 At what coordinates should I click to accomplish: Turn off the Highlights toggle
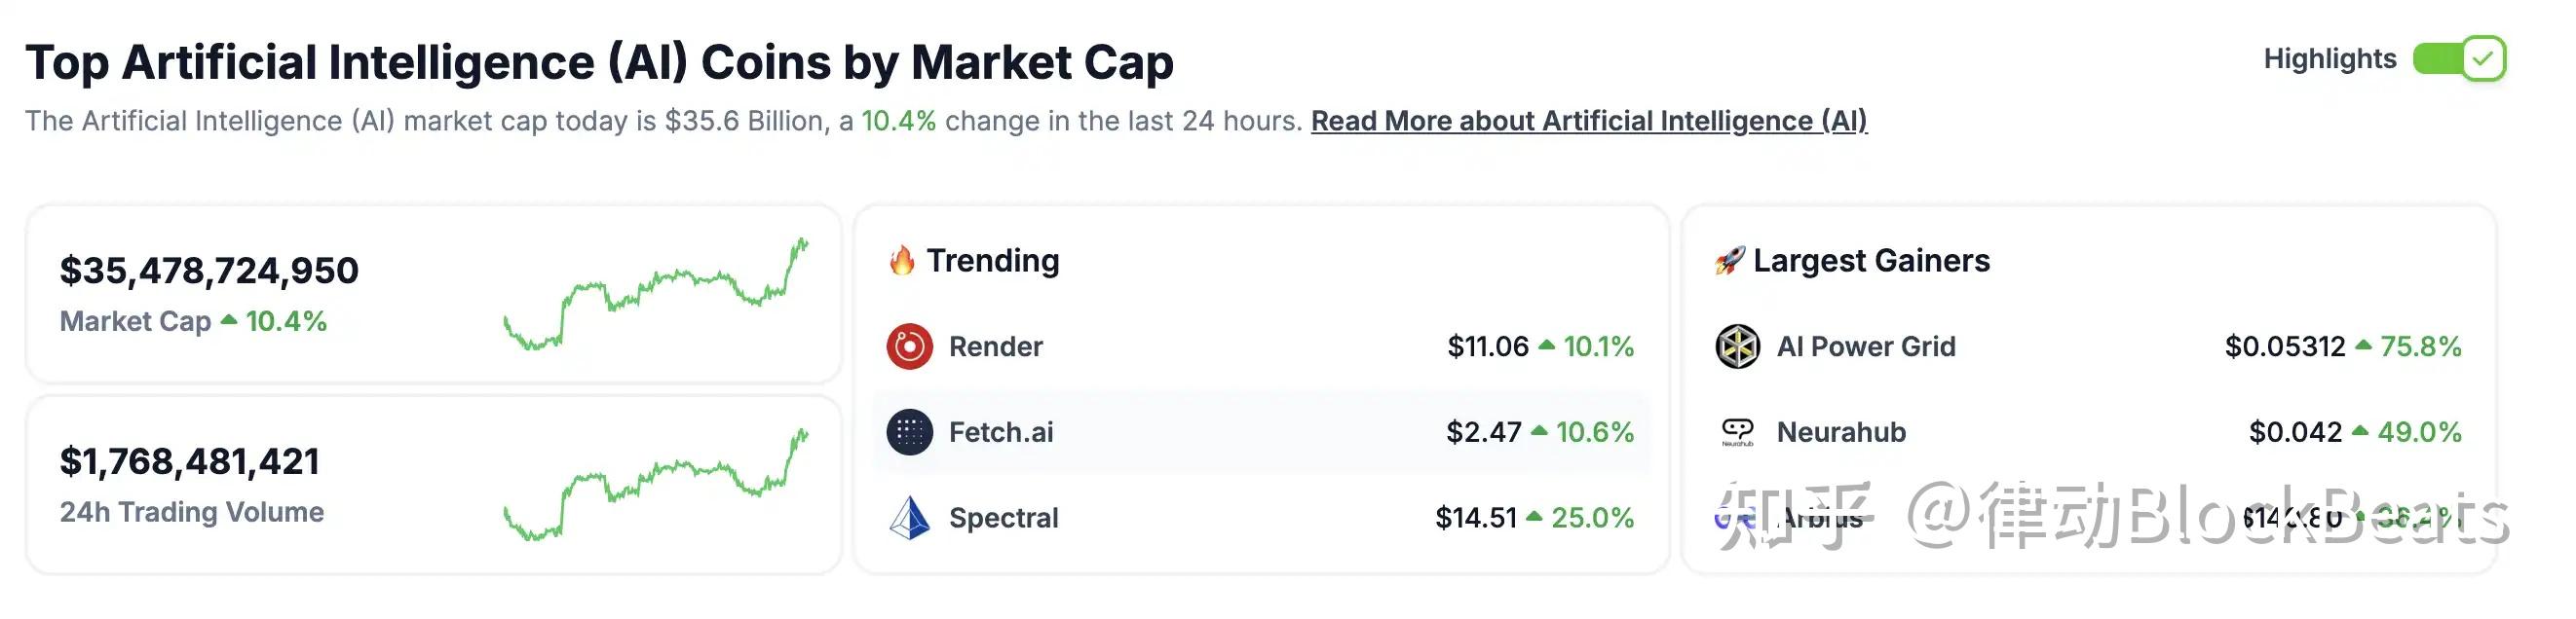2458,59
